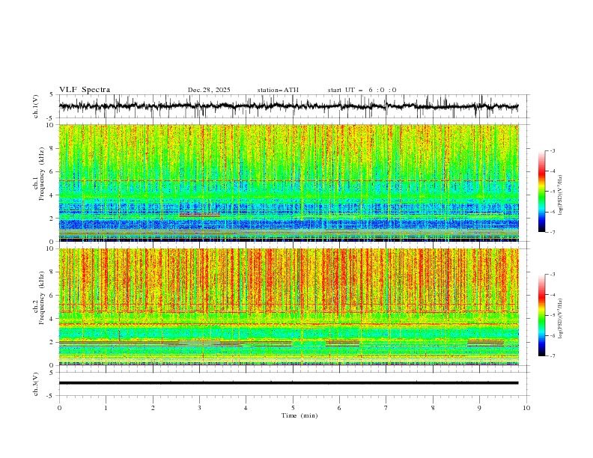Click tick label "4" on the Time axis
The width and height of the screenshot is (593, 458).
[246, 408]
